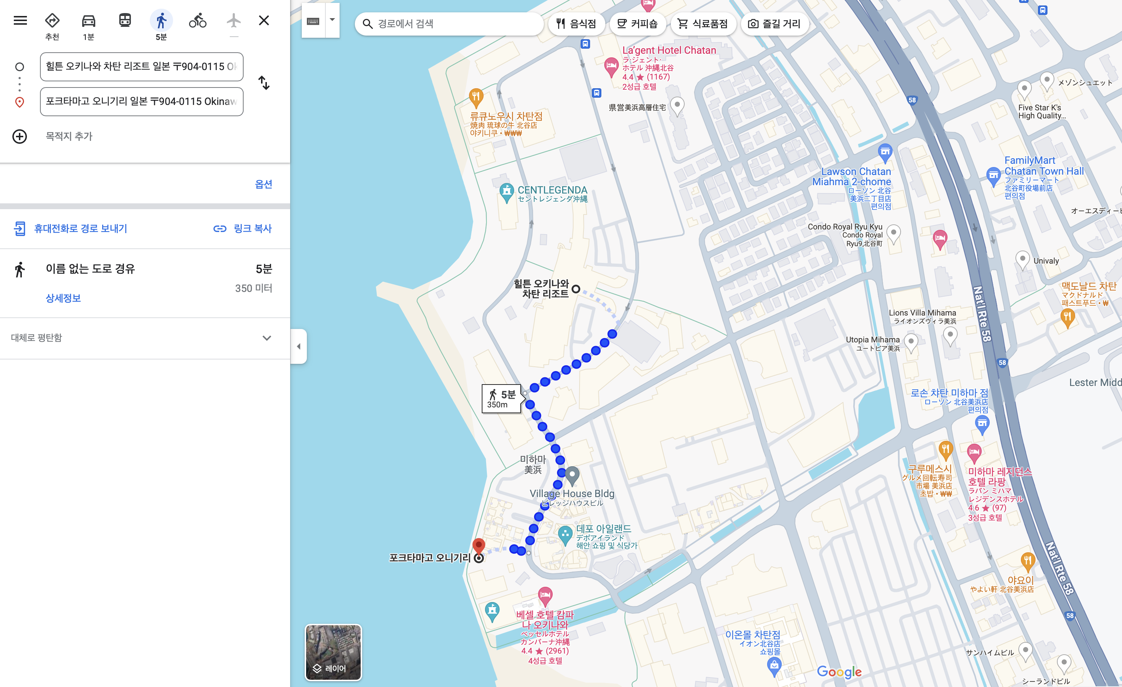1122x687 pixels.
Task: Click the 미하마 레지던스 호텔 라팡 pin
Action: (x=974, y=452)
